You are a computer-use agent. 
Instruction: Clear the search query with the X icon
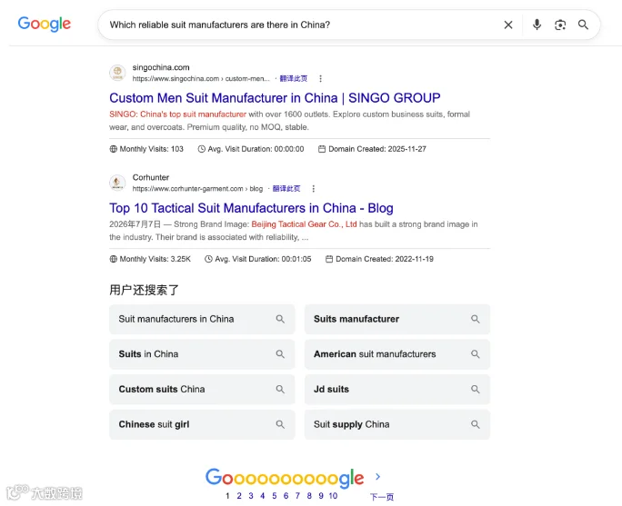pos(508,25)
